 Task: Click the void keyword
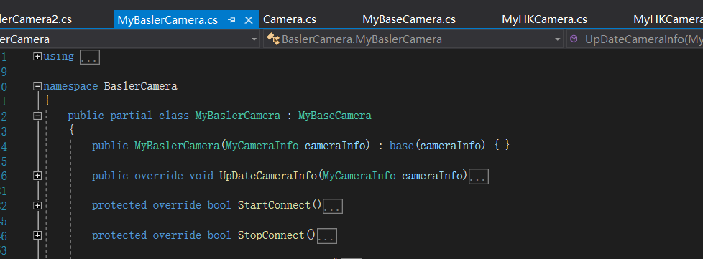tap(201, 175)
